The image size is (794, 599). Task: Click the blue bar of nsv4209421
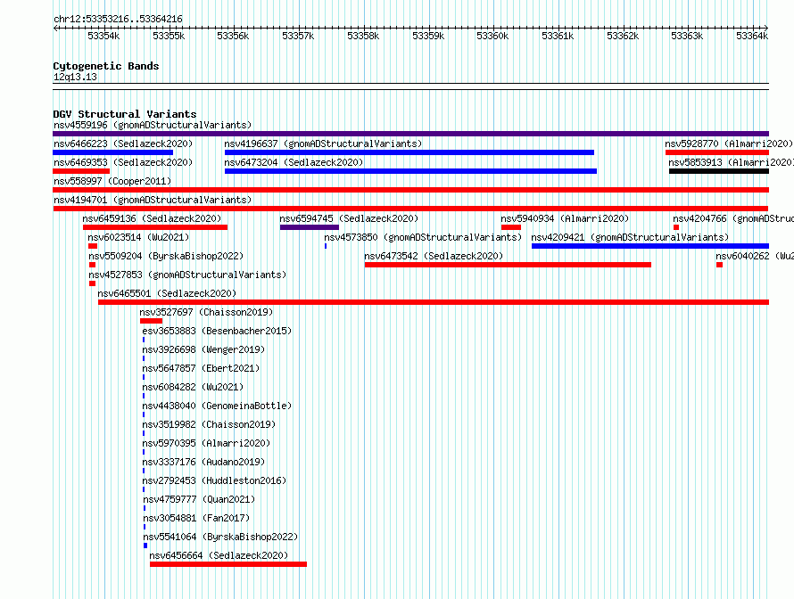tap(650, 246)
